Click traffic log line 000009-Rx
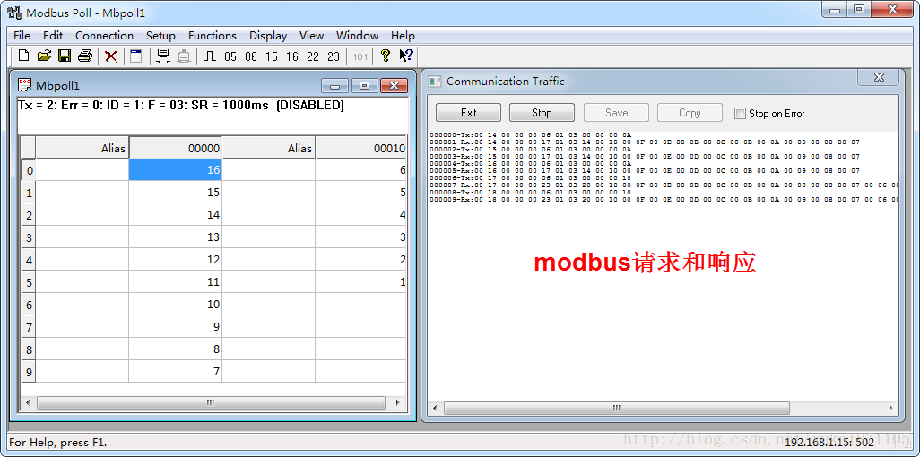Viewport: 920px width, 457px height. 664,200
